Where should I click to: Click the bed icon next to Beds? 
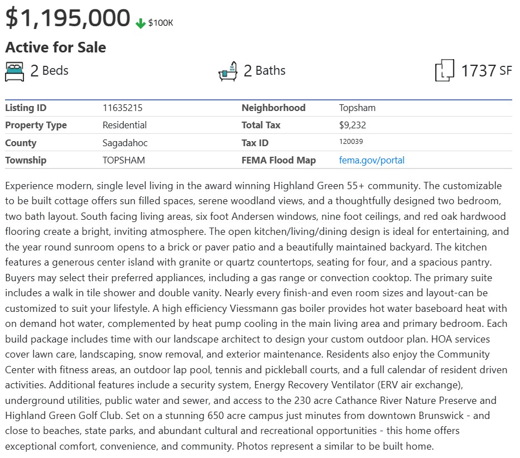pos(15,71)
